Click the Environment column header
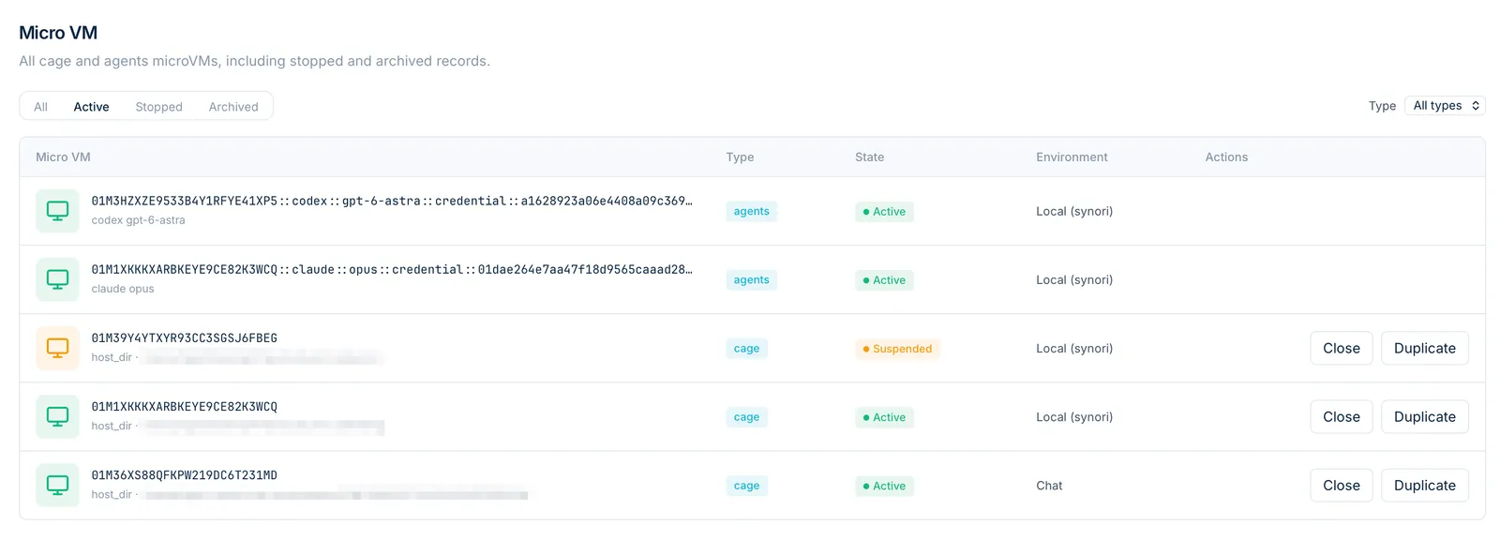The height and width of the screenshot is (555, 1500). tap(1072, 157)
